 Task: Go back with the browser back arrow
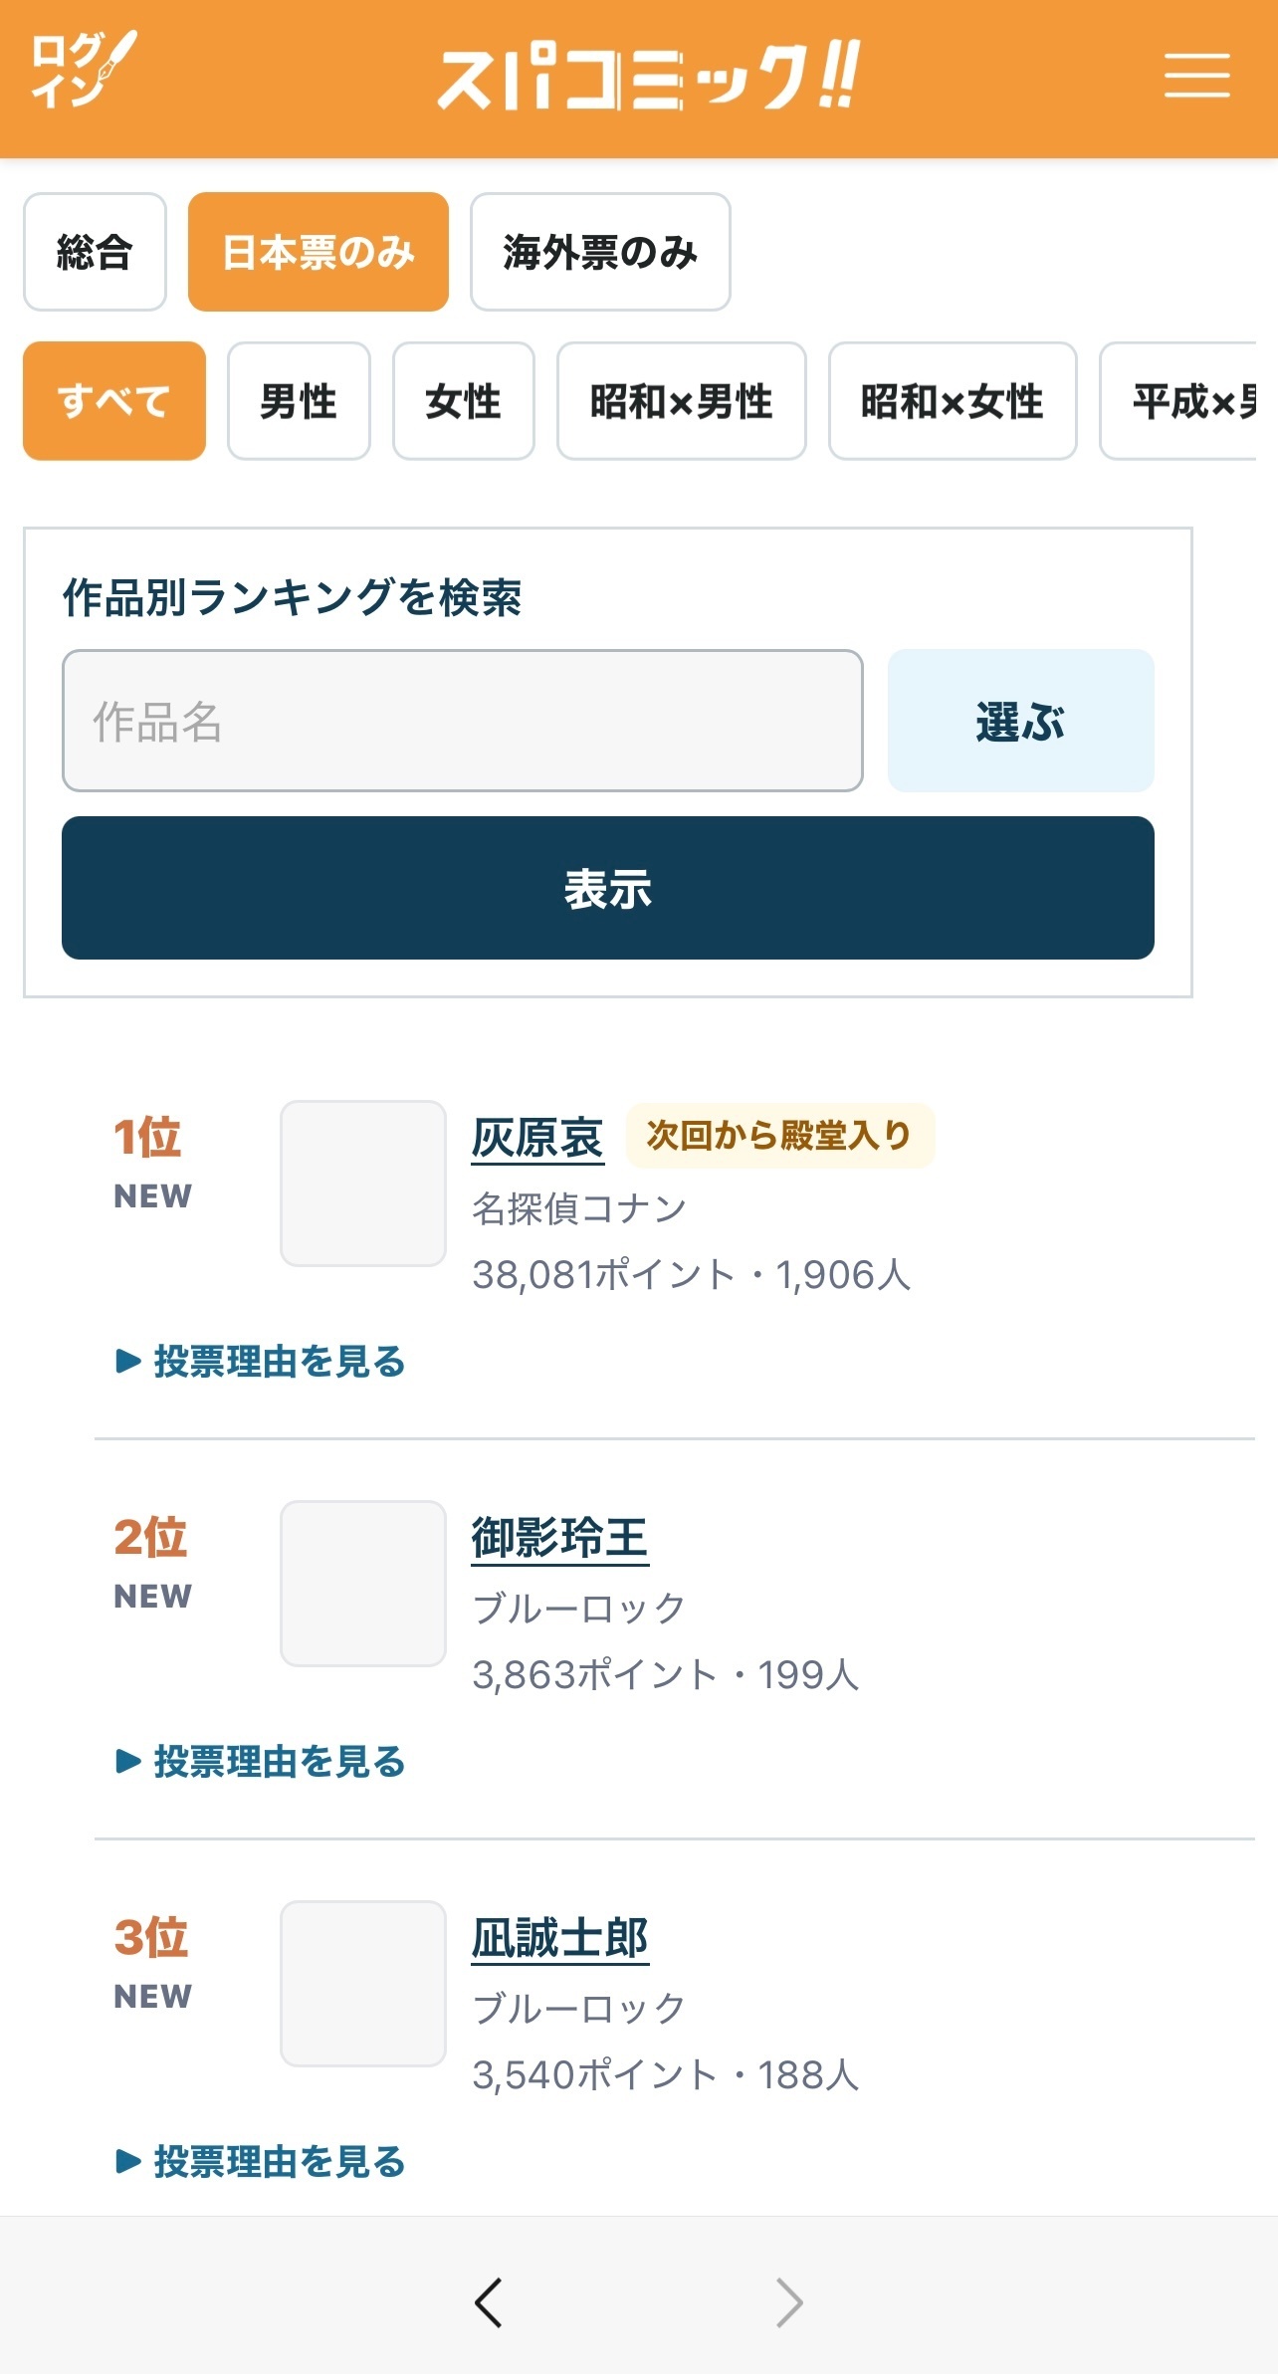pos(488,2302)
